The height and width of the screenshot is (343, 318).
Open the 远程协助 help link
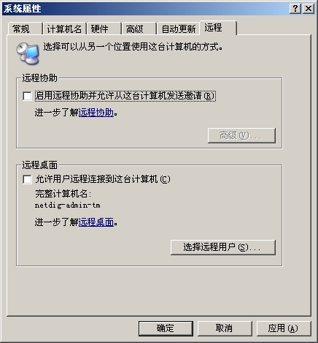[x=96, y=113]
